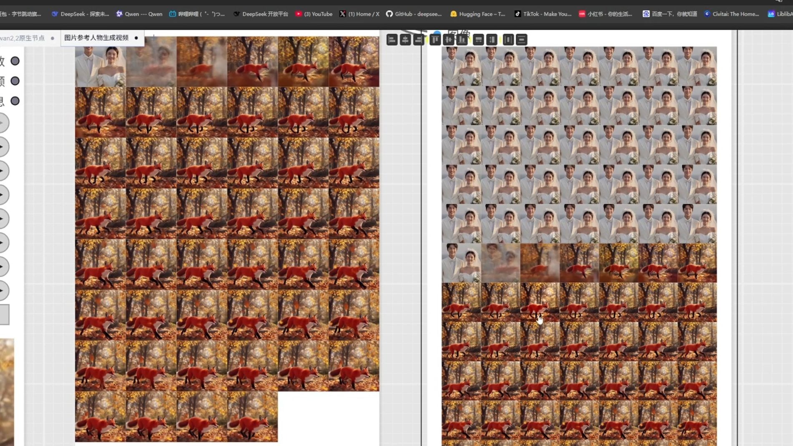Viewport: 793px width, 446px height.
Task: Select blurred transition frame in left preview grid
Action: 151,62
